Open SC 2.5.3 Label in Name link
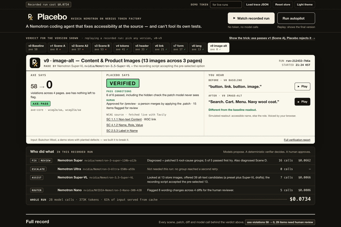This screenshot has width=341, height=227. click(122, 131)
